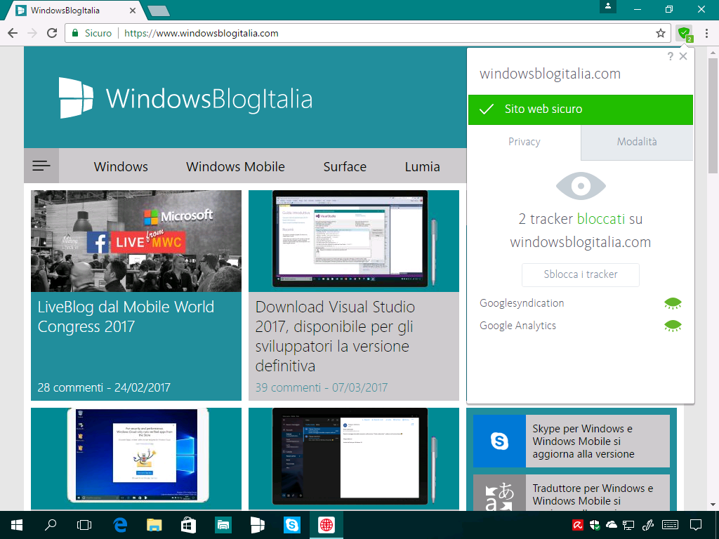Click the network tray icon
This screenshot has width=719, height=539.
[x=628, y=525]
